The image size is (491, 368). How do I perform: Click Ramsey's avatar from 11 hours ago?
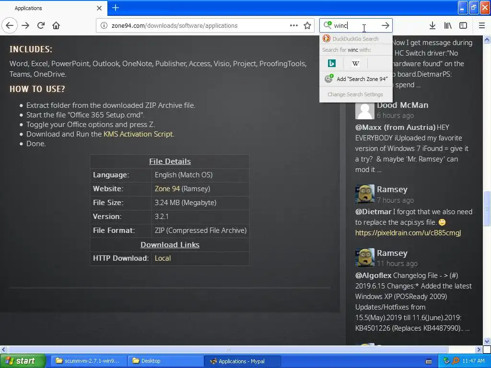tap(365, 257)
